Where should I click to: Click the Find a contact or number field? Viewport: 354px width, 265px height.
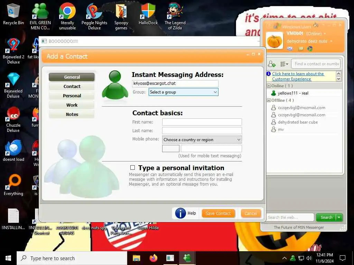(x=316, y=64)
